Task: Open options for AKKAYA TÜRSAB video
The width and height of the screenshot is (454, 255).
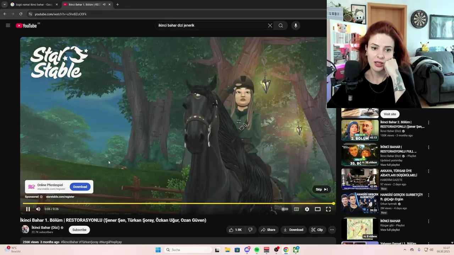Action: click(x=428, y=171)
